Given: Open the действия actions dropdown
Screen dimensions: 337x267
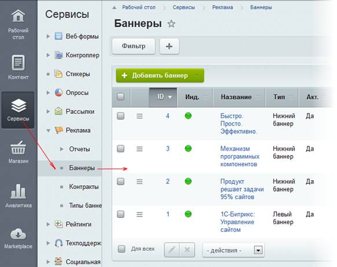Looking at the screenshot, I should 233,250.
